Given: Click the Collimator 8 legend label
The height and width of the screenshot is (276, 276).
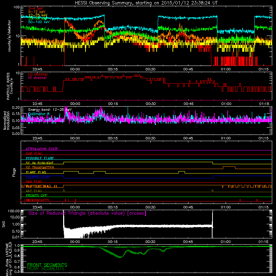Looking at the screenshot, I should (39, 114).
